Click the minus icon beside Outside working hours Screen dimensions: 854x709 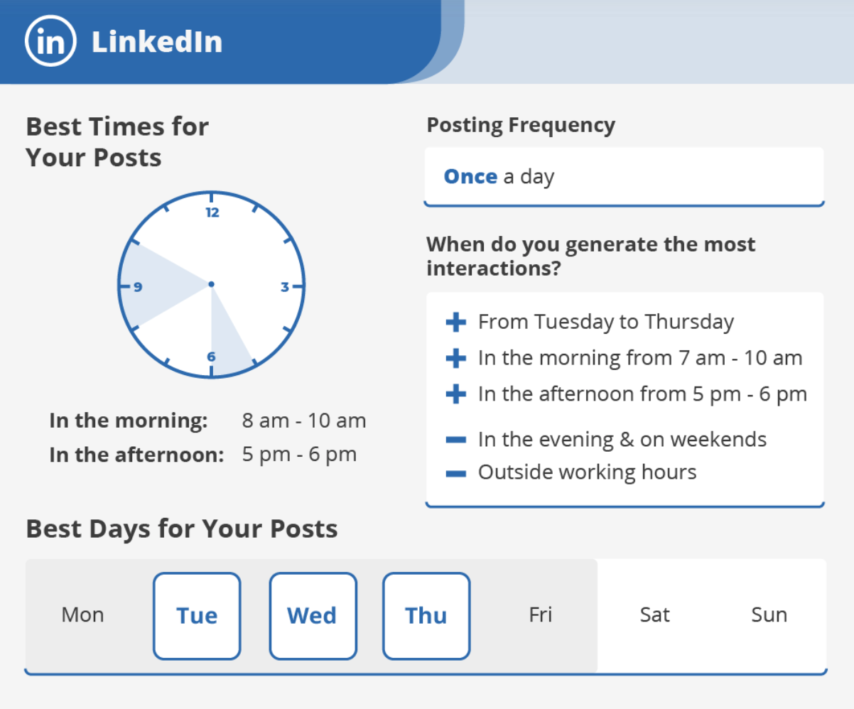[x=455, y=473]
